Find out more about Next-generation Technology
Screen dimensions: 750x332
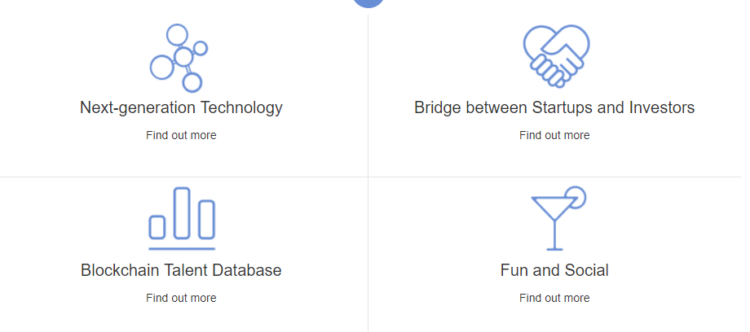[181, 135]
